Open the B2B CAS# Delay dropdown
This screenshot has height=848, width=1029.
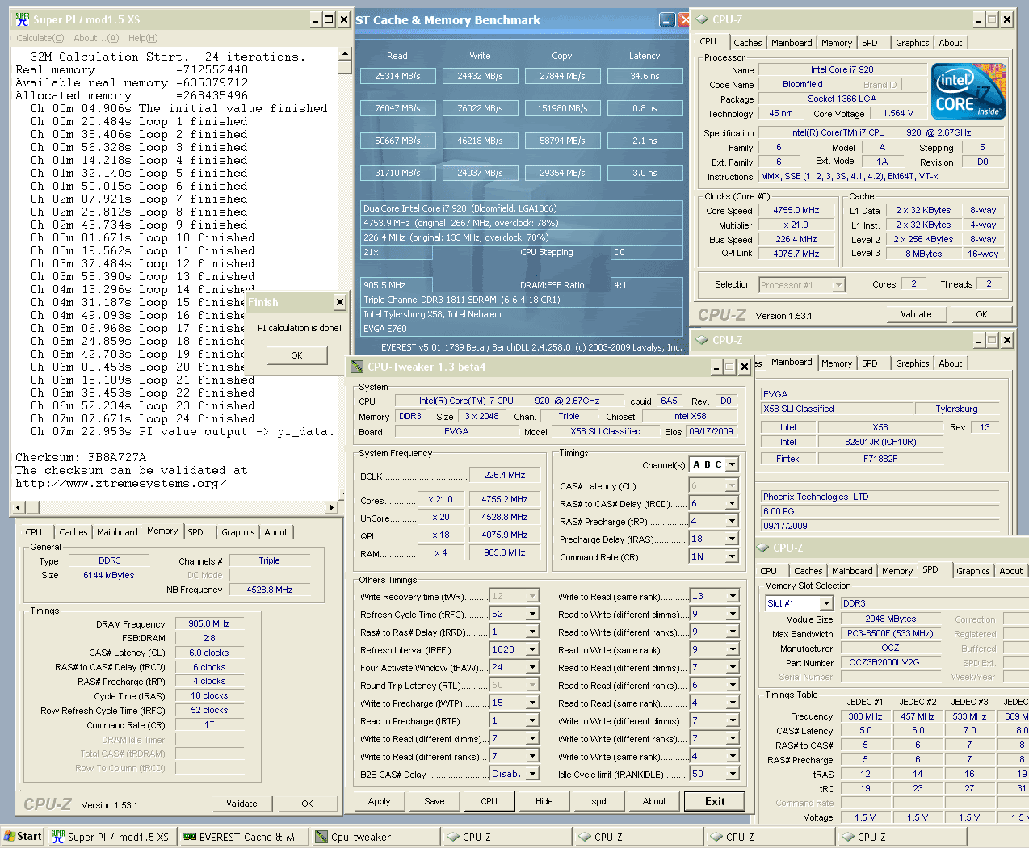point(532,774)
